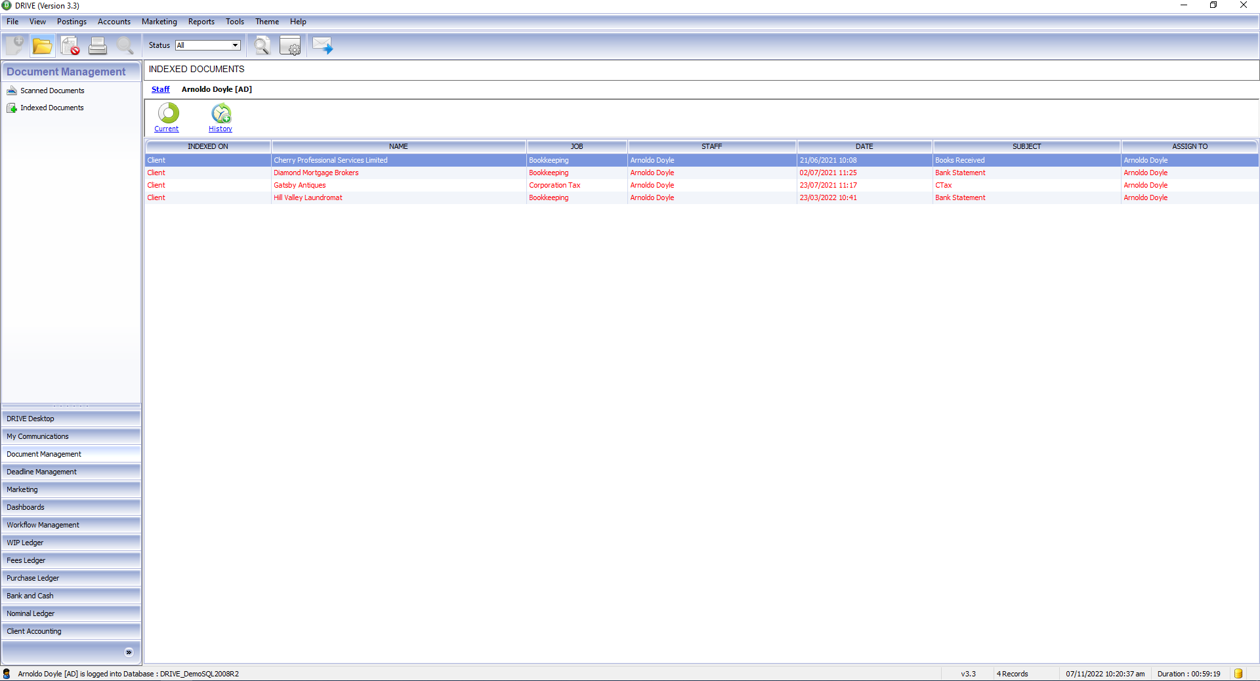Screen dimensions: 1260x681
Task: Expand more navigation panes chevron
Action: tap(129, 652)
